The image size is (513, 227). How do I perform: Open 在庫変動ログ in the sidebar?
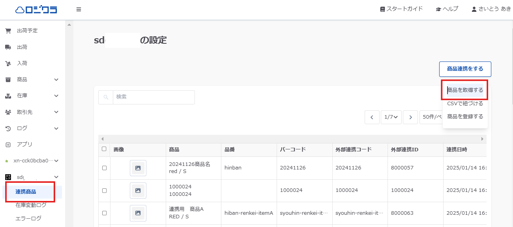(x=31, y=205)
